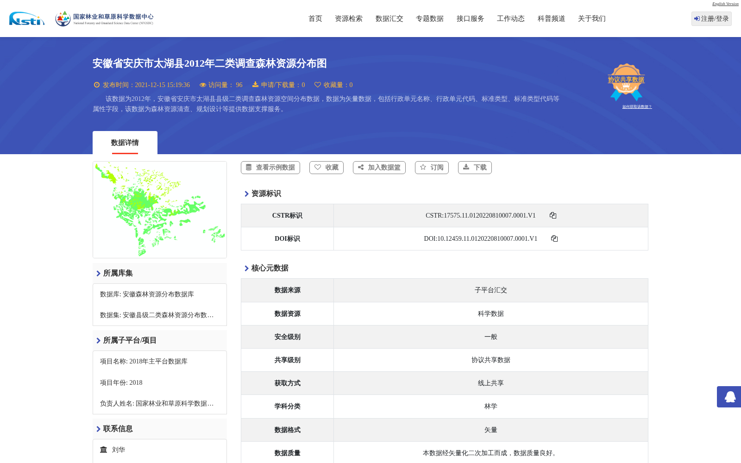Open the 关于我们 menu item
This screenshot has height=463, width=741.
[592, 19]
